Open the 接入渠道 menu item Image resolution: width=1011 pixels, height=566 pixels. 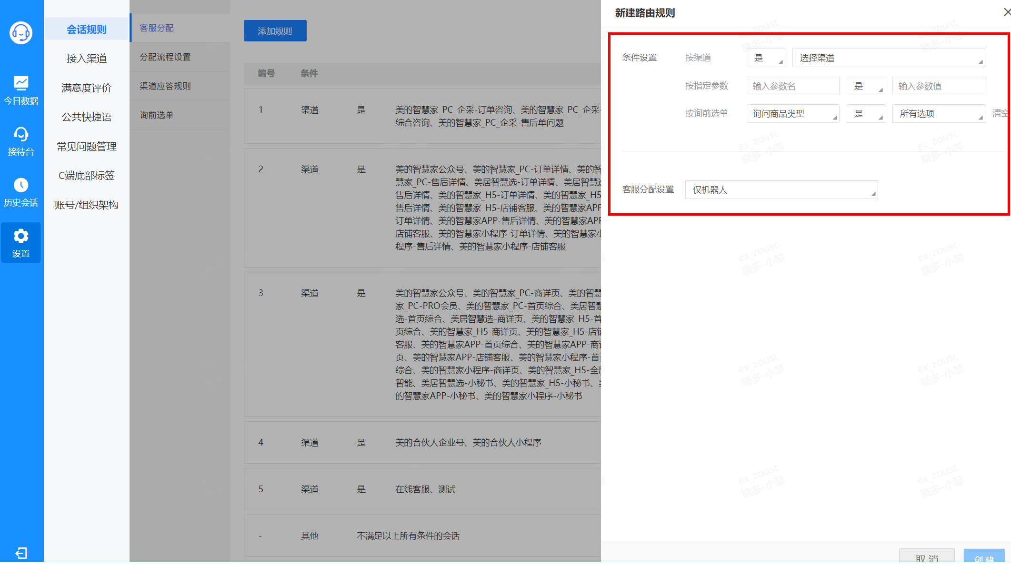click(x=87, y=59)
